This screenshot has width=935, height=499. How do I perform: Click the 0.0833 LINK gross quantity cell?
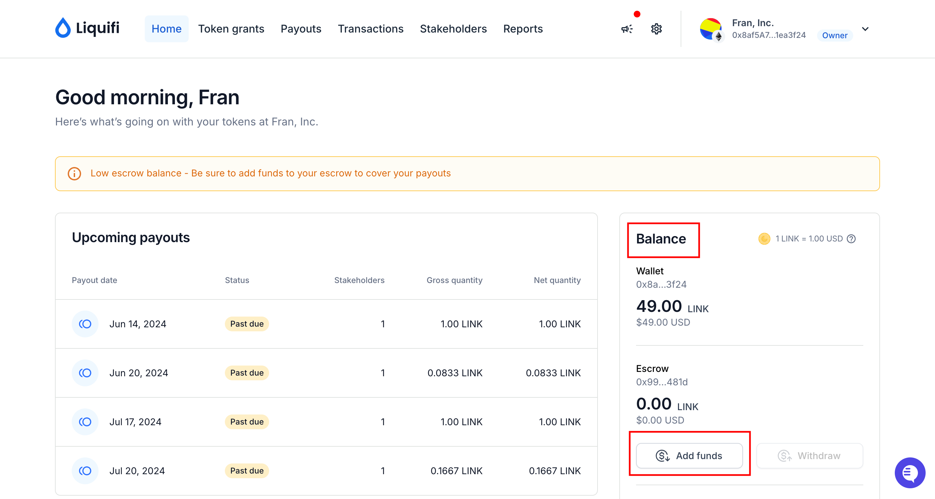(x=455, y=373)
